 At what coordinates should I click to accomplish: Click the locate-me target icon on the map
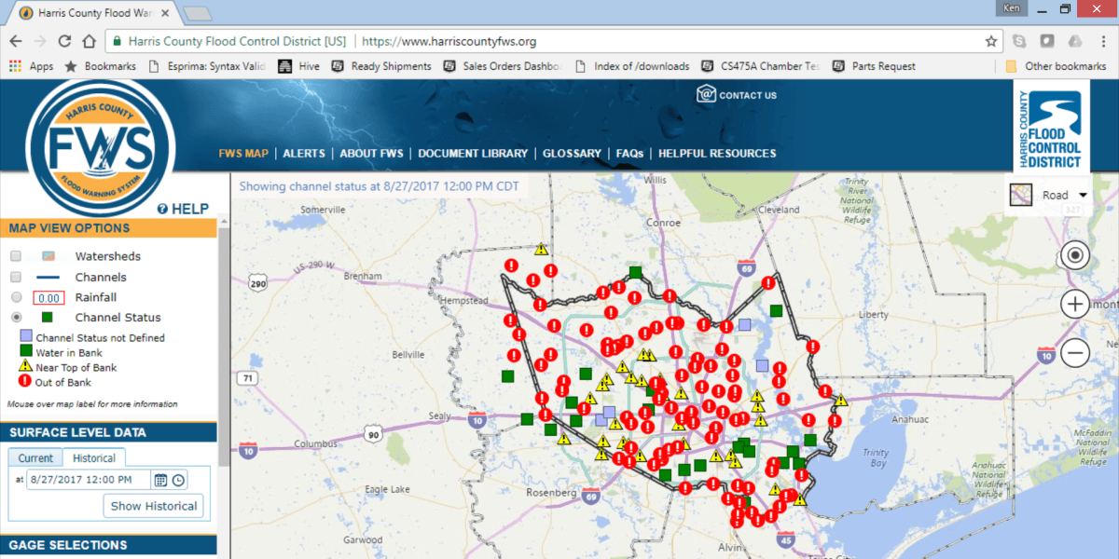point(1075,255)
